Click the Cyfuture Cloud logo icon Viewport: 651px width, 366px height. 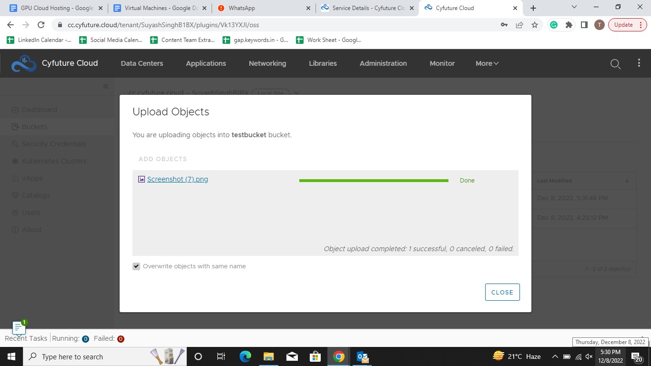coord(23,63)
